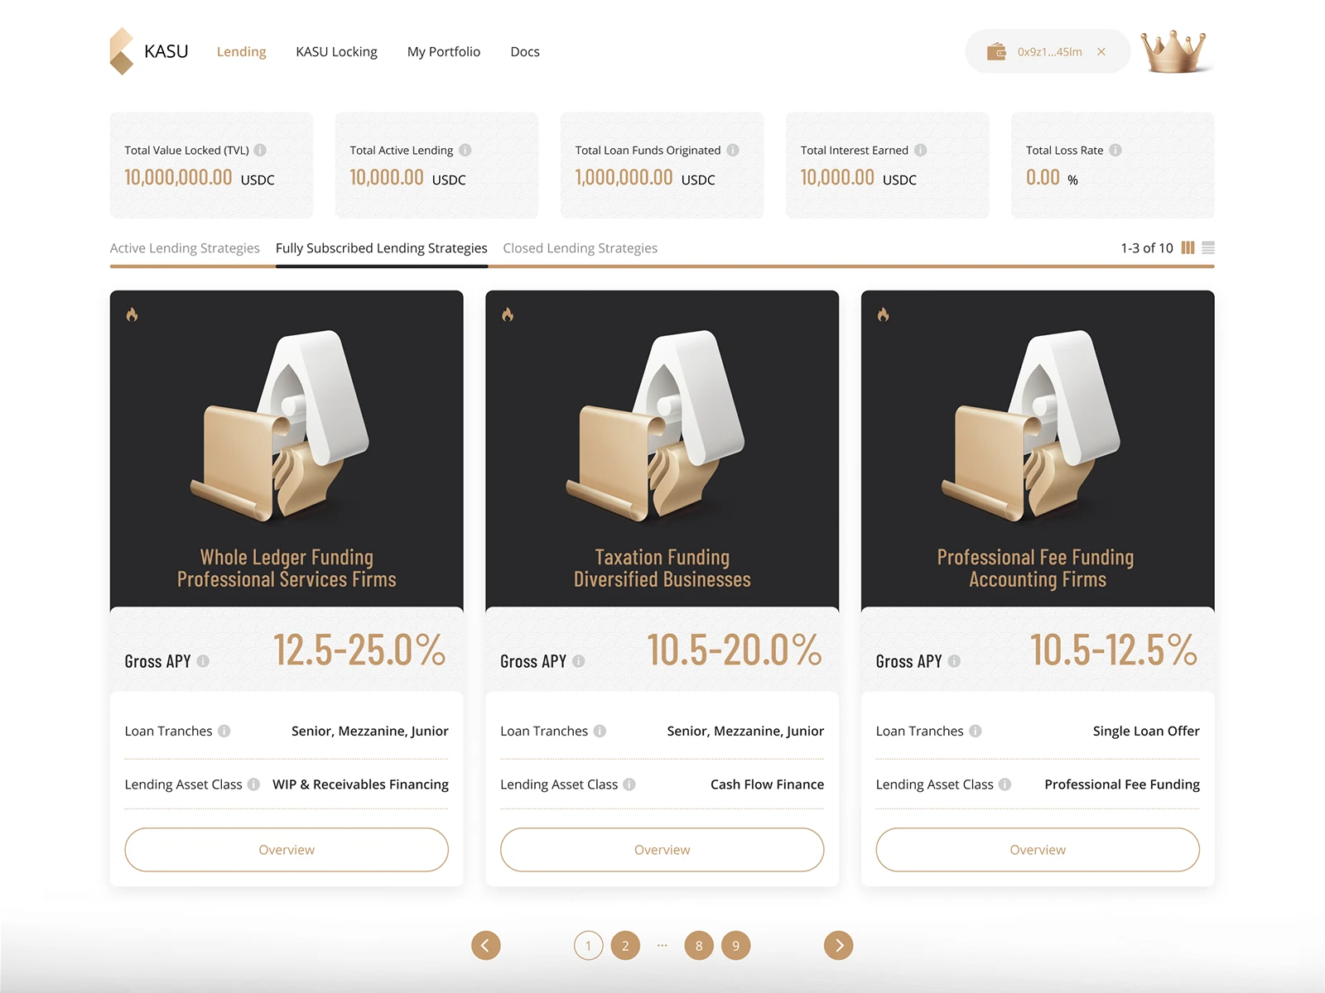Click the fire icon on Whole Ledger Funding card
Image resolution: width=1325 pixels, height=993 pixels.
(x=133, y=314)
